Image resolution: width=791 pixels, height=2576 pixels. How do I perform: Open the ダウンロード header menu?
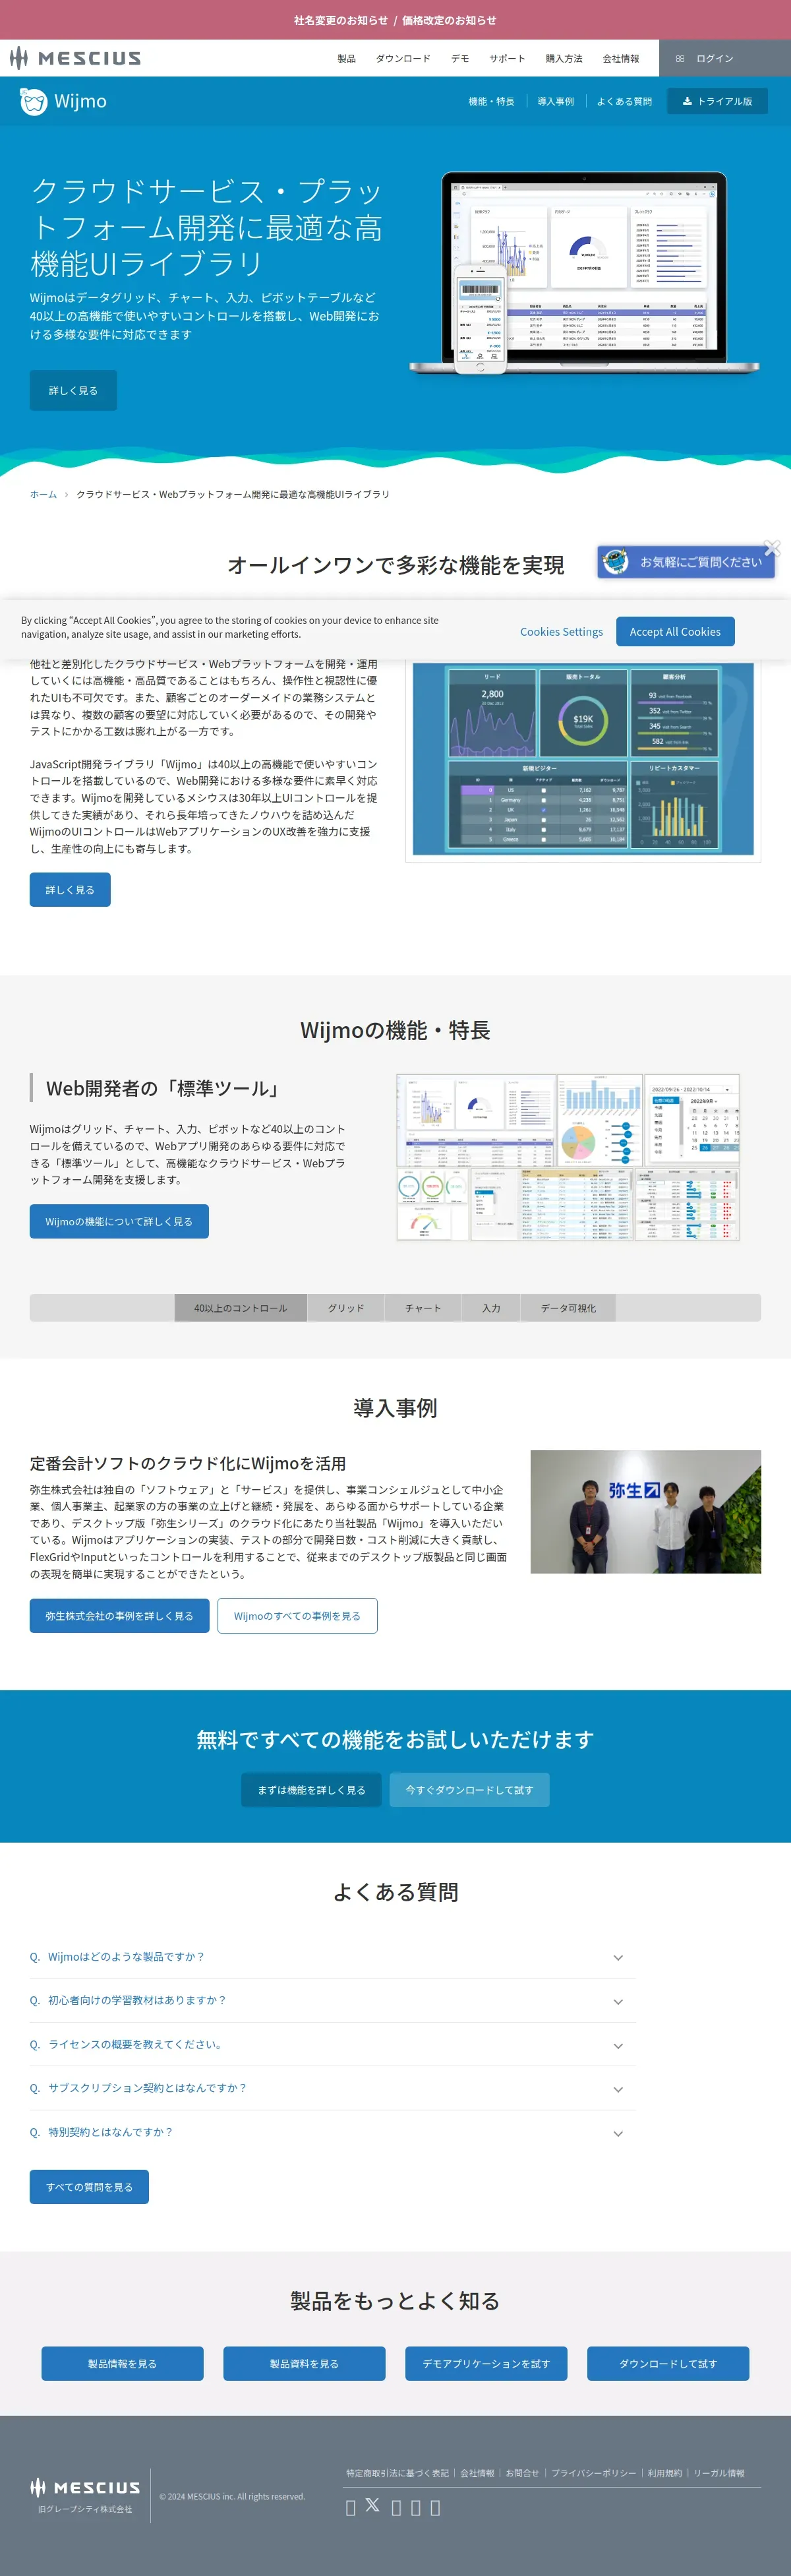coord(403,59)
